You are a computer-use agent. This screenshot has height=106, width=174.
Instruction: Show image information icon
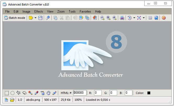pyautogui.click(x=150, y=18)
